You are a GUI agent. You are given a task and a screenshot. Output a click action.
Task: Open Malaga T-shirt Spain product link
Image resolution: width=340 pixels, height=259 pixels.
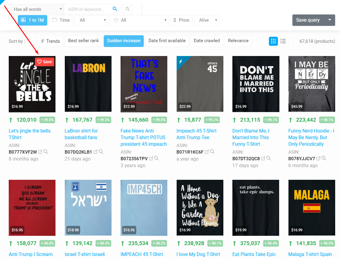pyautogui.click(x=310, y=254)
